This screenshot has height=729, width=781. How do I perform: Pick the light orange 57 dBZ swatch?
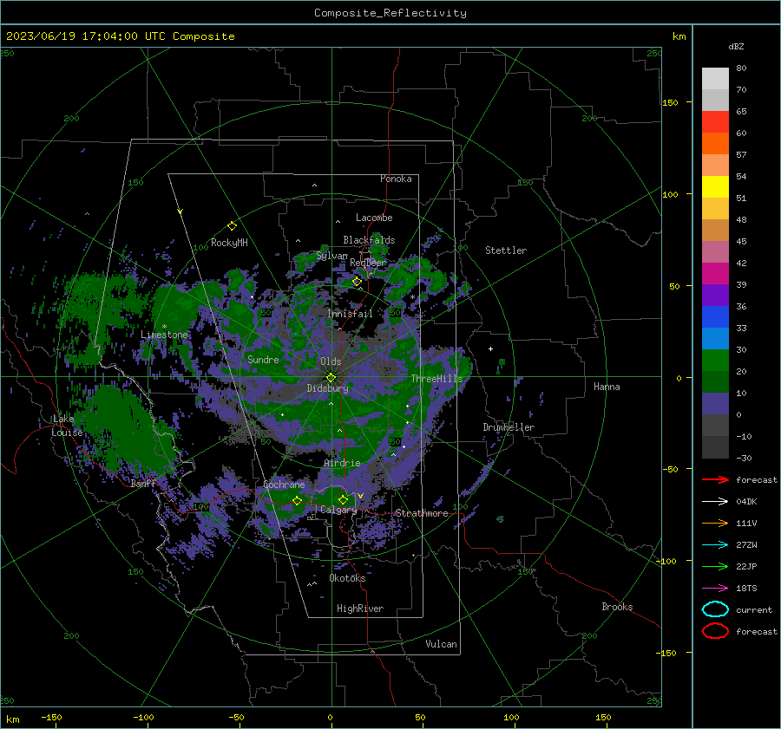(x=715, y=166)
